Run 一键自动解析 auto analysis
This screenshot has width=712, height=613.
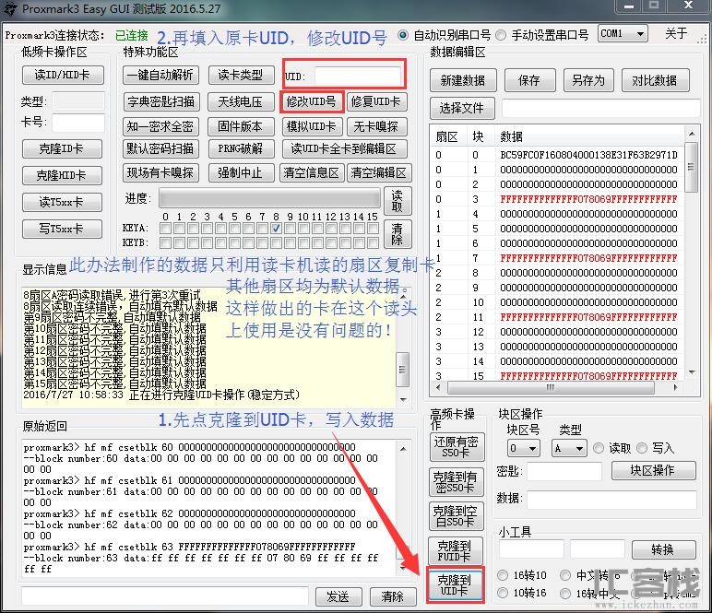click(160, 75)
